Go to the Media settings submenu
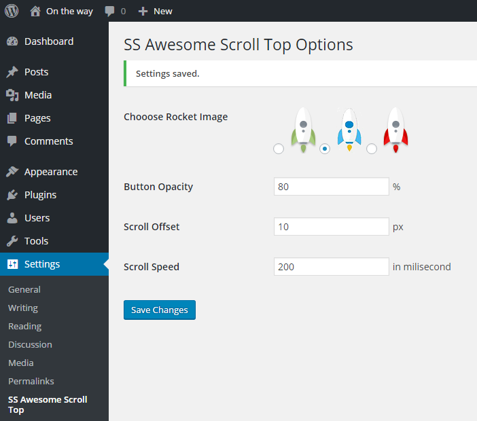This screenshot has height=421, width=477. click(x=21, y=363)
